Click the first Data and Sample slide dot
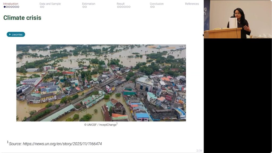Viewport: 272px width, 153px height. tap(41, 7)
